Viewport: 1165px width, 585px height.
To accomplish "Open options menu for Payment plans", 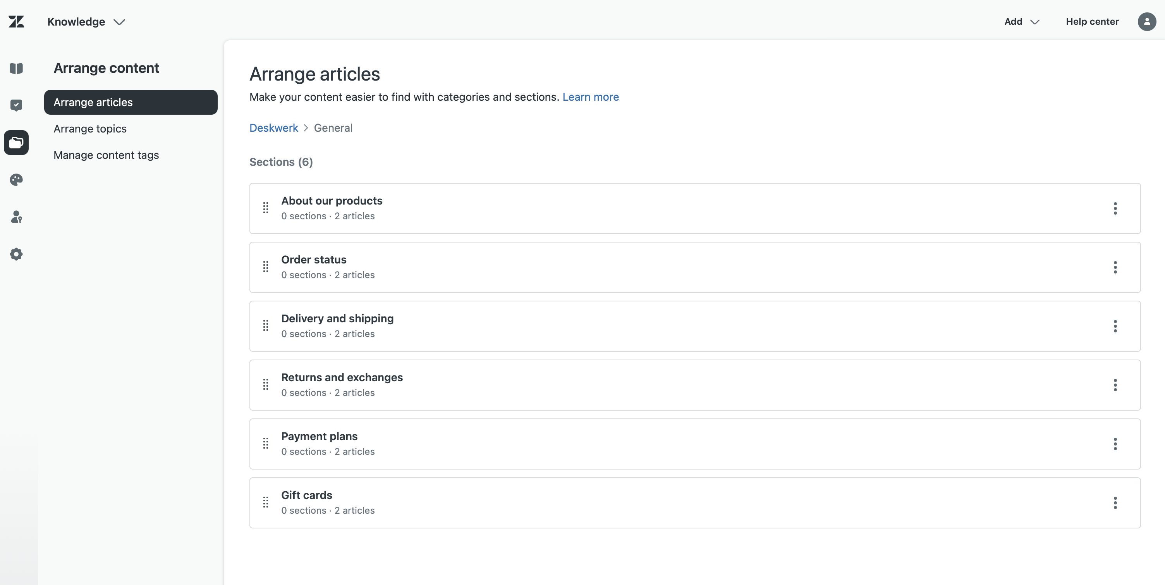I will tap(1115, 443).
